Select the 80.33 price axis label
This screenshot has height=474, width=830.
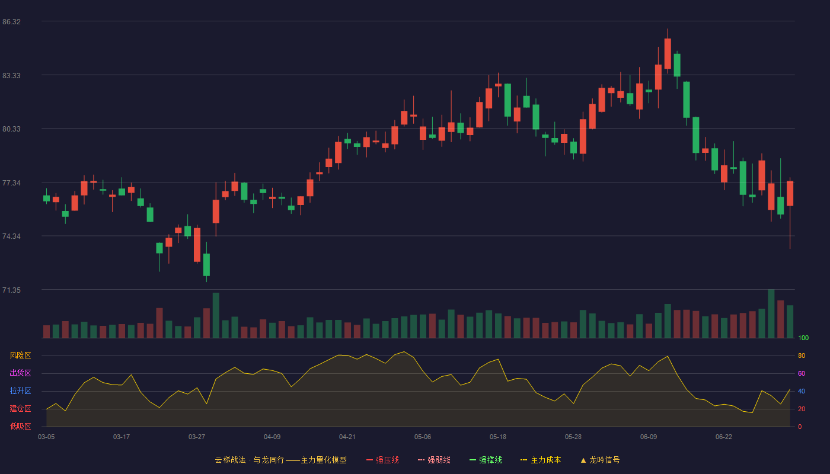pyautogui.click(x=11, y=129)
